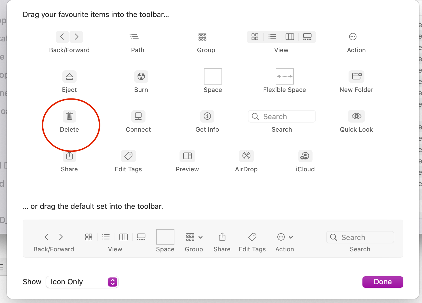
Task: Click the 'Drag your favourite items into the toolbar…' text
Action: coord(96,14)
